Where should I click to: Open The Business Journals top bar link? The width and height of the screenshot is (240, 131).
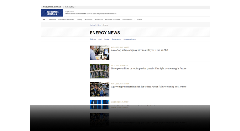52,7
